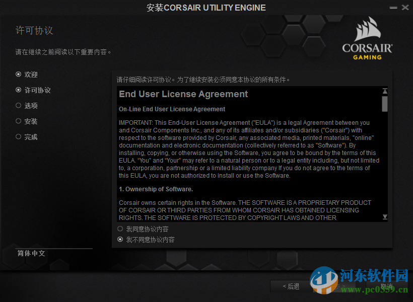Viewport: 413px width, 302px height.
Task: Click the '许可协议' page title
Action: [34, 30]
